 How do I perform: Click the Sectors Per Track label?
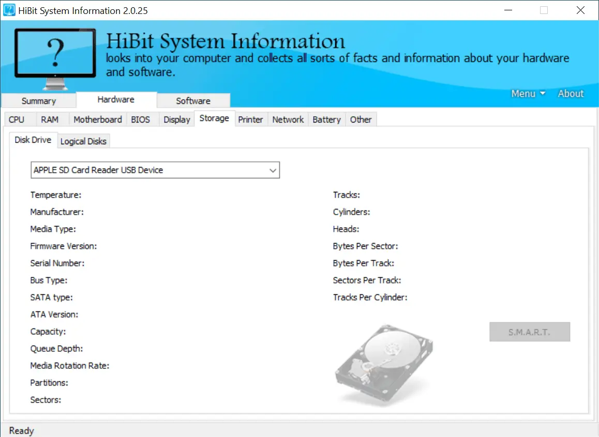coord(367,280)
